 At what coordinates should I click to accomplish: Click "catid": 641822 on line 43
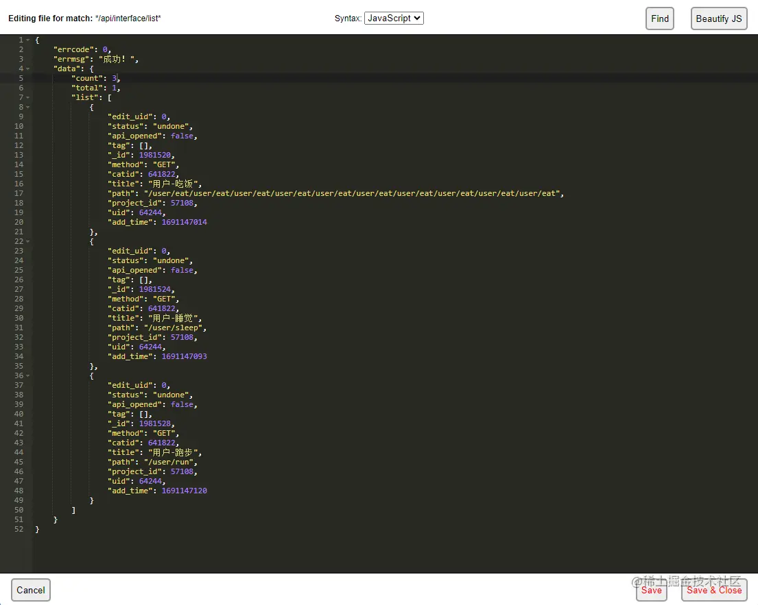pos(143,443)
